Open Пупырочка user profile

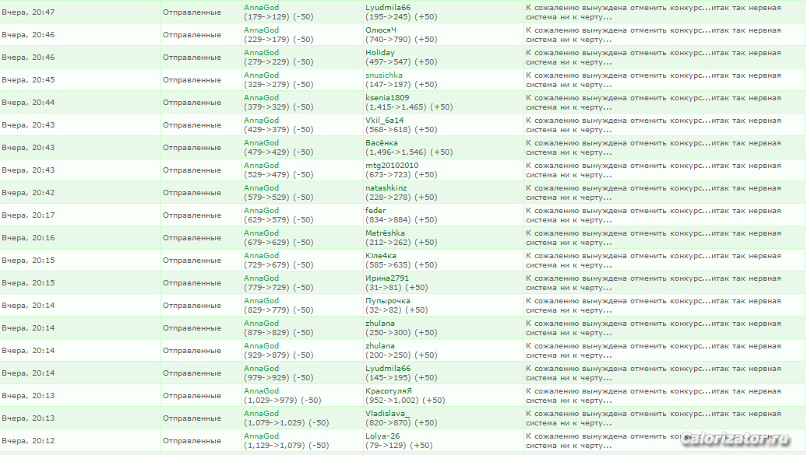(x=388, y=301)
